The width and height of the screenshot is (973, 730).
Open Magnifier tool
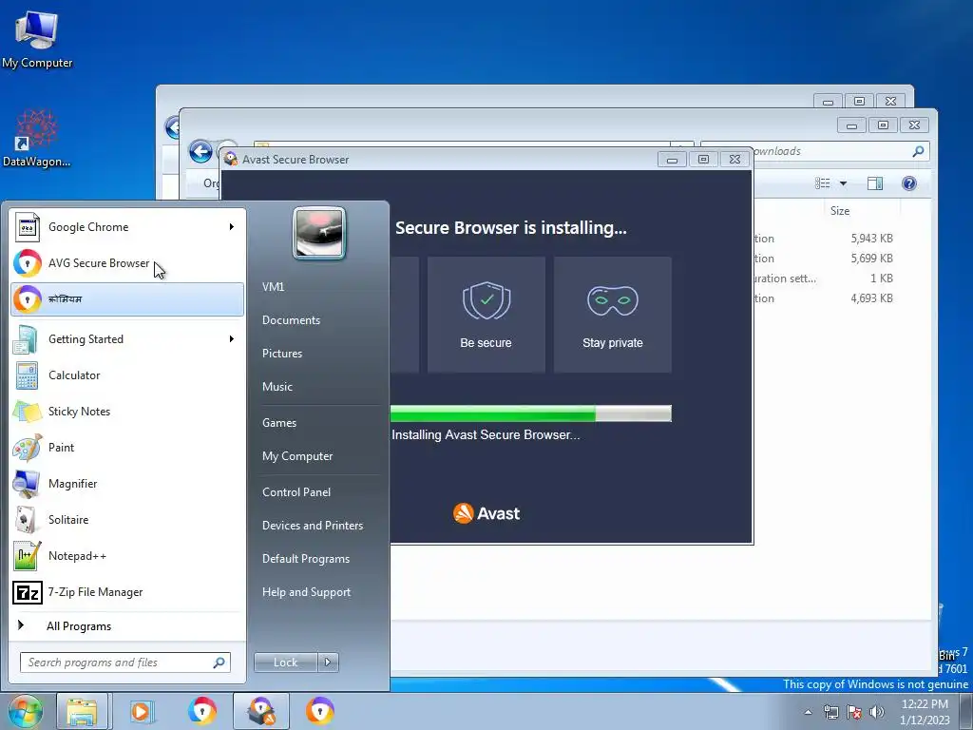click(x=127, y=484)
